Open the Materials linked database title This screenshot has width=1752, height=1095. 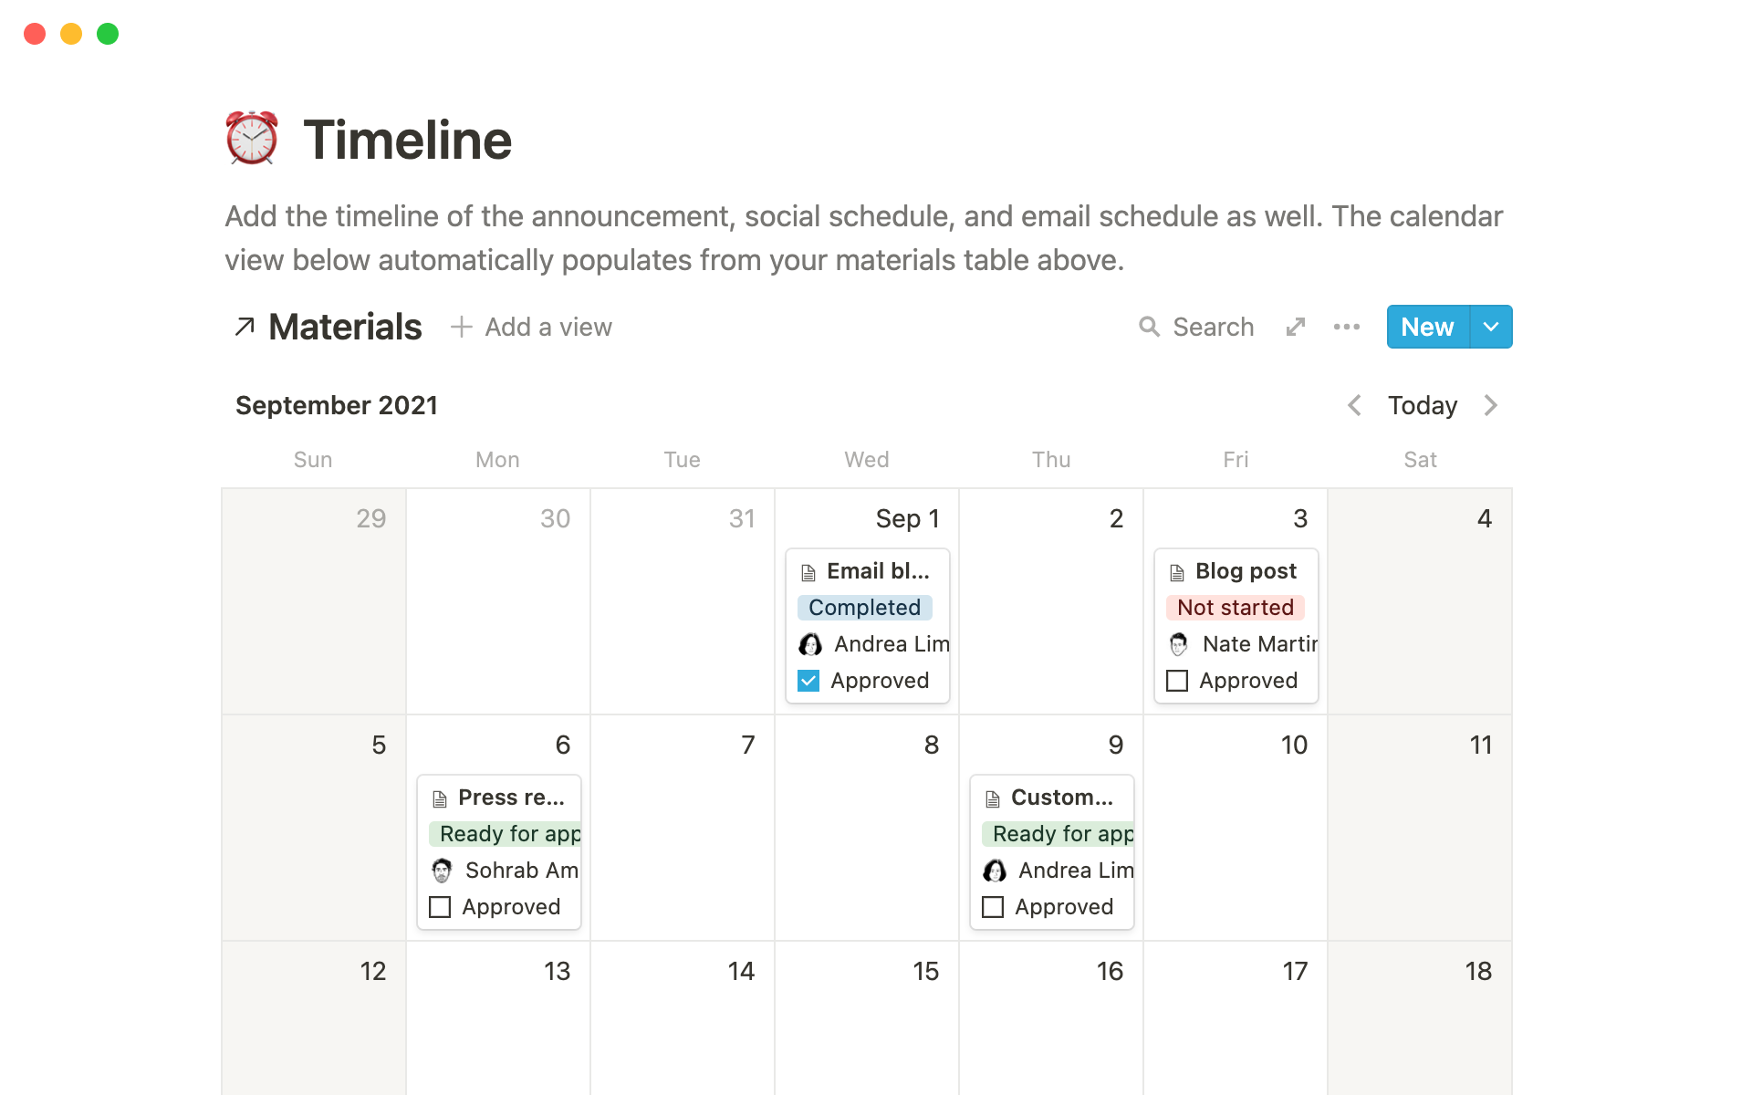345,327
